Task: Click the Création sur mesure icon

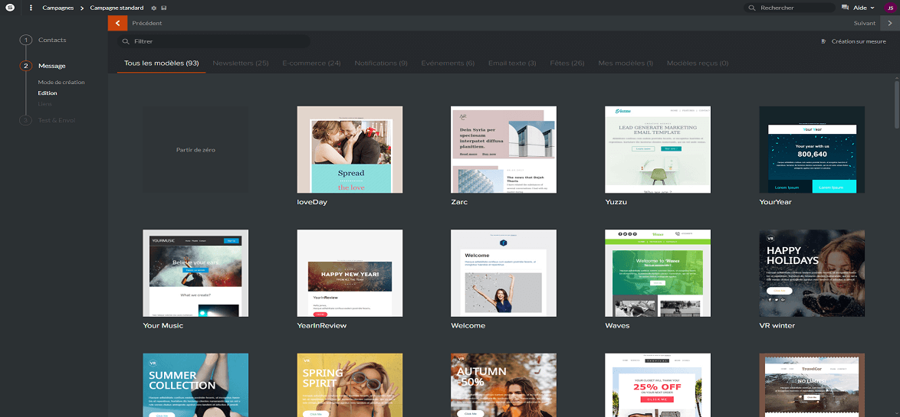Action: [x=823, y=41]
